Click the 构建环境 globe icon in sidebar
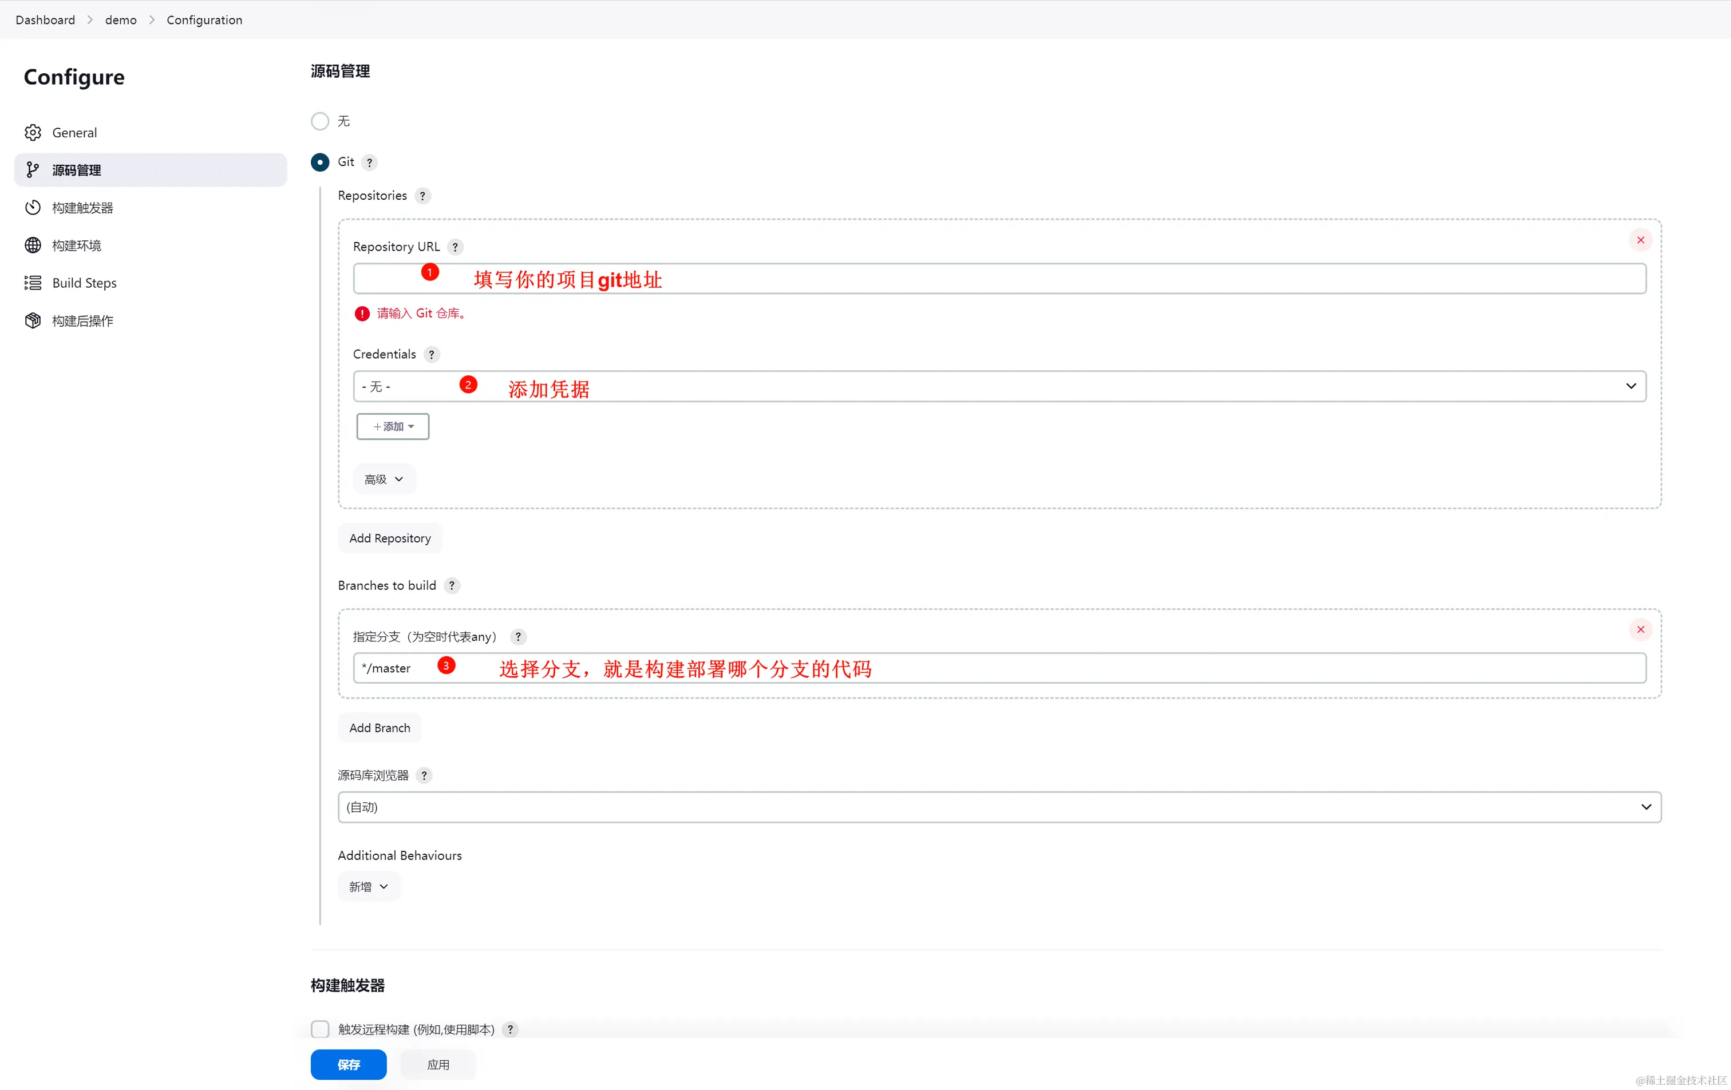Image resolution: width=1731 pixels, height=1090 pixels. 33,245
